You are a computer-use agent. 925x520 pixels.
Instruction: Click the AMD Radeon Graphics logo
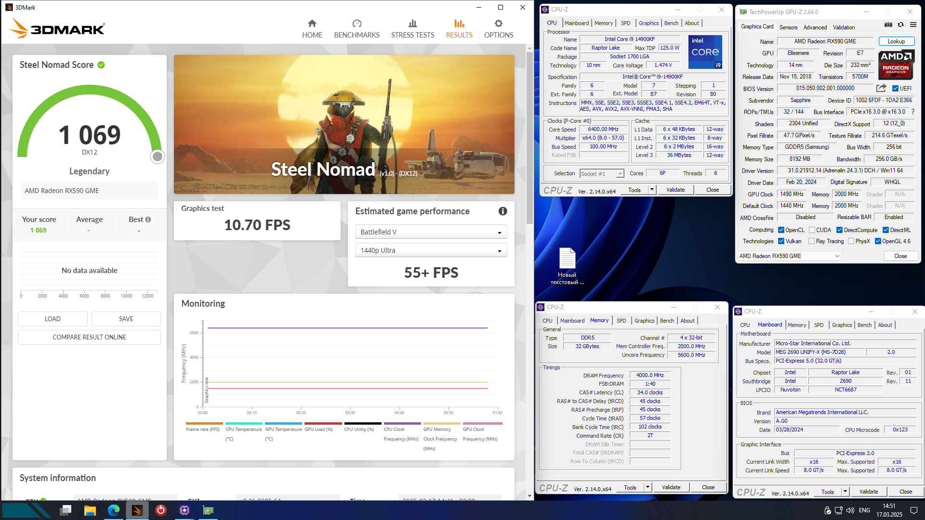(896, 65)
